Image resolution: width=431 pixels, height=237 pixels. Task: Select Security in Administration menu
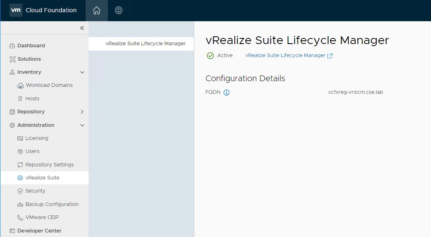35,191
